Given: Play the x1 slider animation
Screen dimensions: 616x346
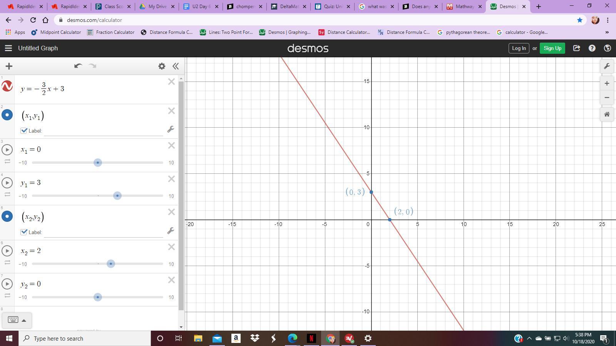Looking at the screenshot, I should 7,150.
